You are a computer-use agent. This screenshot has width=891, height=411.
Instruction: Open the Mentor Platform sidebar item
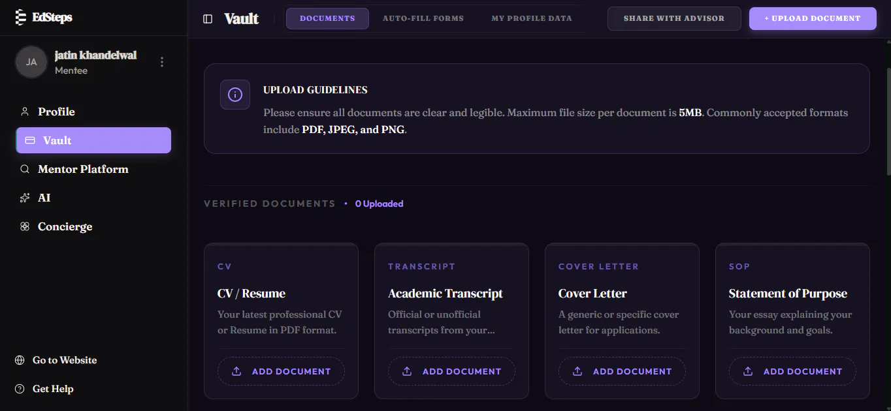click(93, 169)
